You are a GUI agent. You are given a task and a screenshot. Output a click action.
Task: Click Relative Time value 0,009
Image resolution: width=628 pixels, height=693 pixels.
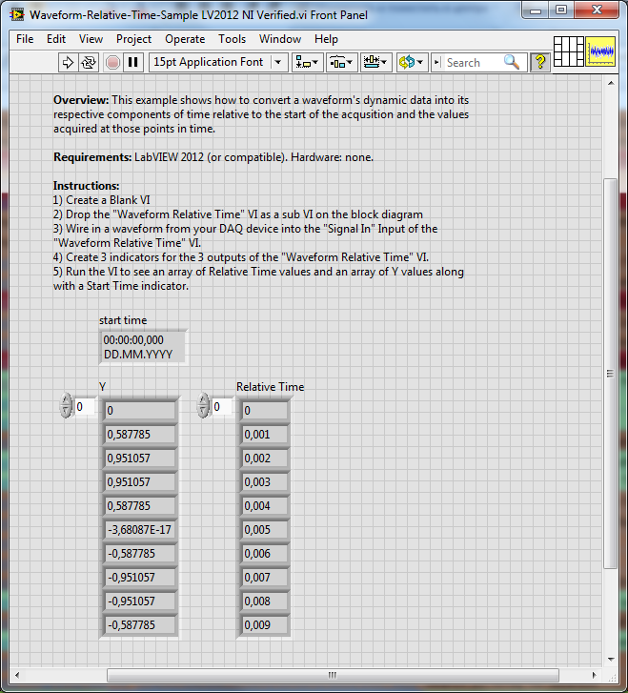(x=264, y=625)
